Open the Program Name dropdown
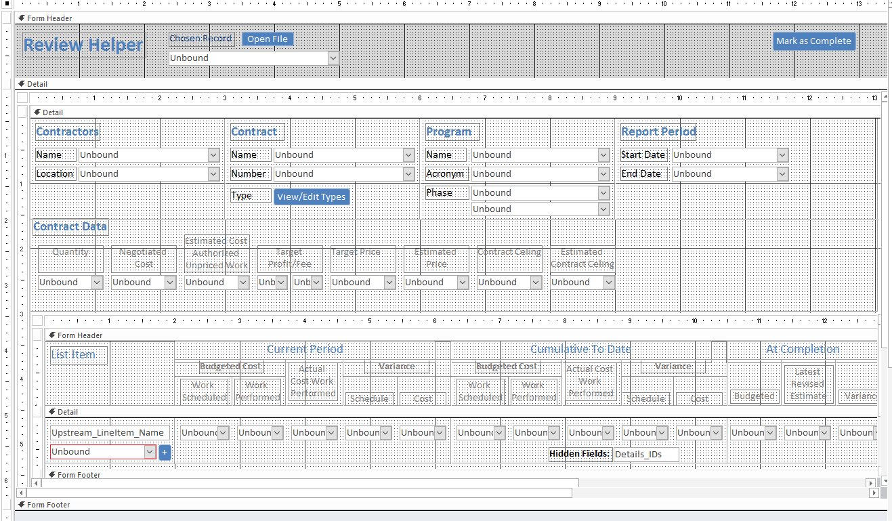The image size is (892, 521). pyautogui.click(x=603, y=155)
